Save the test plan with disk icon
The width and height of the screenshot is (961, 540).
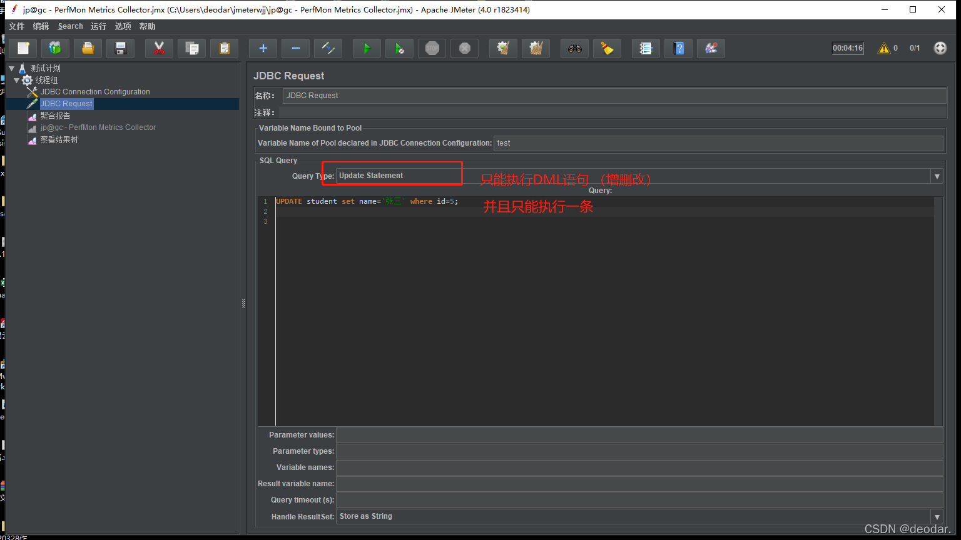[121, 48]
